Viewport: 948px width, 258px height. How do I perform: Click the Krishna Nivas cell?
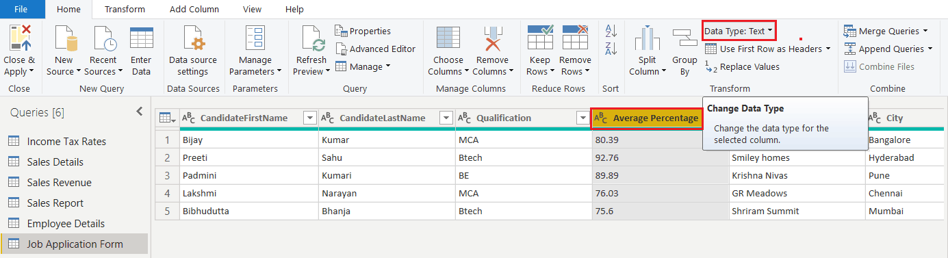tap(797, 175)
